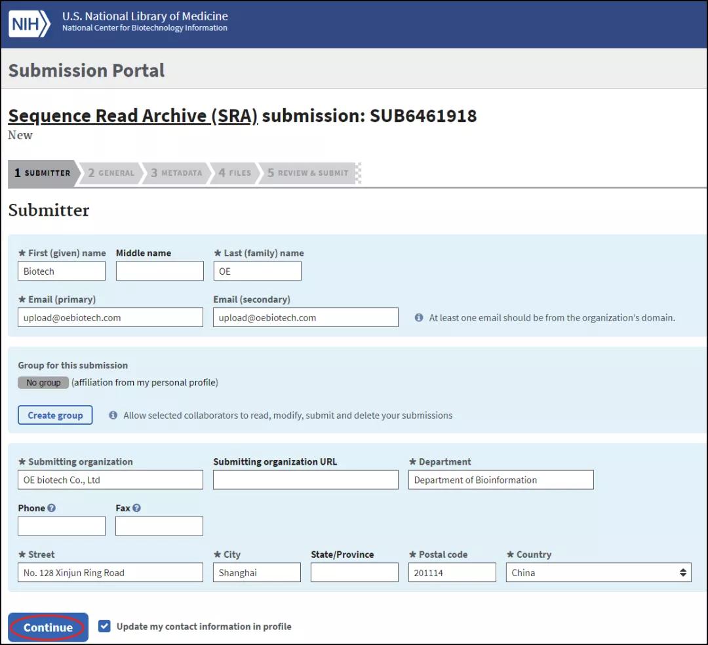Click the No group badge
This screenshot has width=708, height=645.
pyautogui.click(x=43, y=383)
